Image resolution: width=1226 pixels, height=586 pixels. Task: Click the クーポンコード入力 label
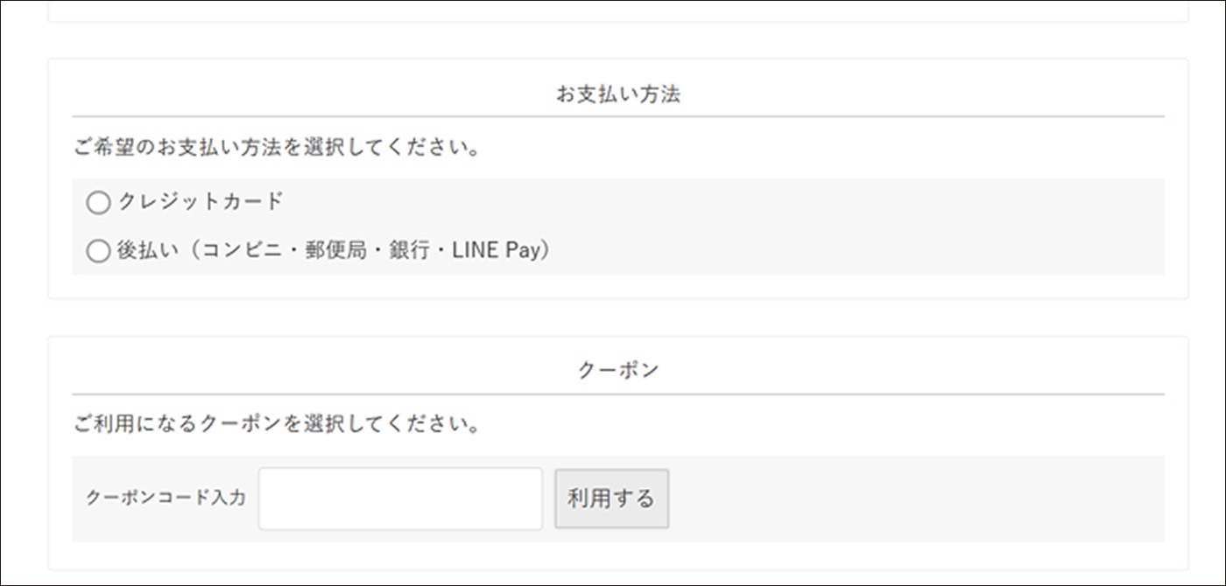tap(166, 499)
